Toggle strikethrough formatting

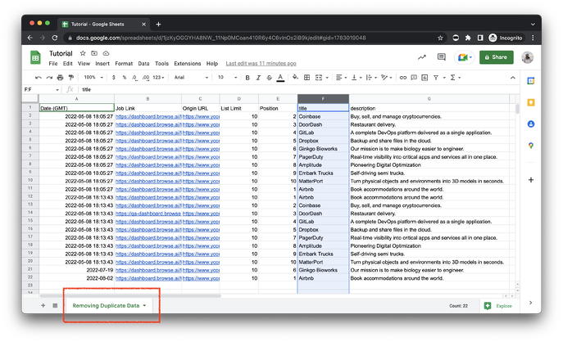(268, 77)
